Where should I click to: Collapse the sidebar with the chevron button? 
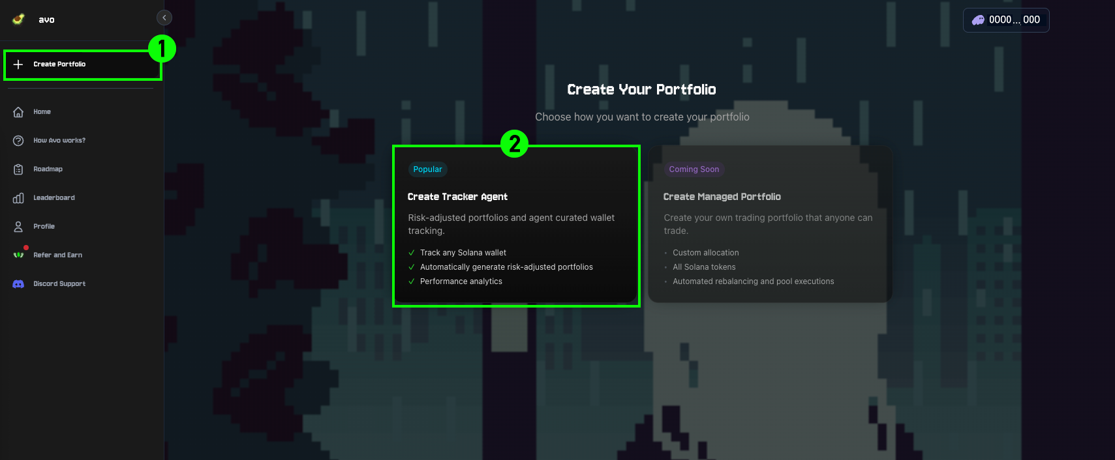tap(164, 18)
